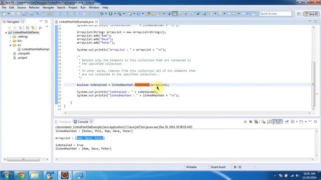Maximize the Console view icon

tap(315, 121)
